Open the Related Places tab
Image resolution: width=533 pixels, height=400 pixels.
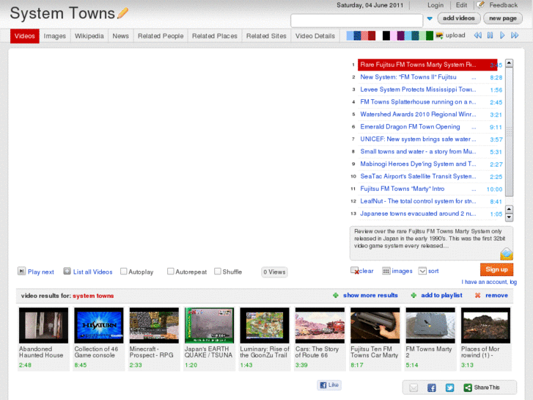tap(215, 36)
